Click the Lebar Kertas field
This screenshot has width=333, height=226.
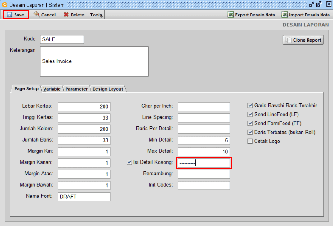(x=84, y=107)
